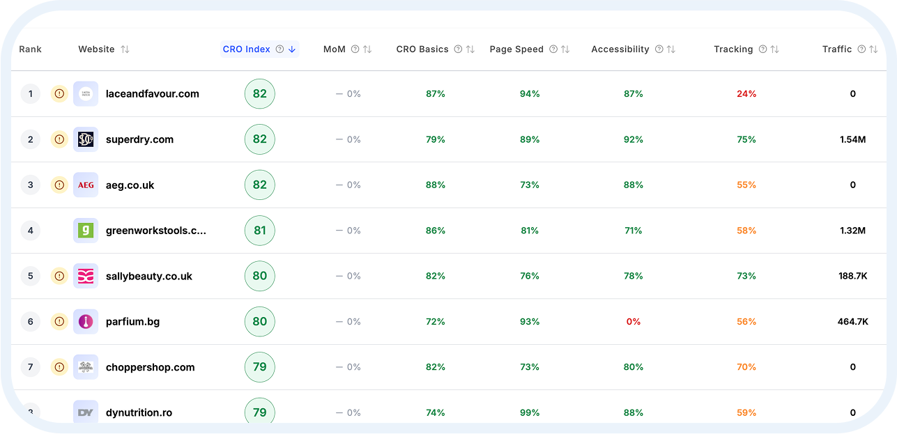Click the CRO Index column header label

coord(246,49)
